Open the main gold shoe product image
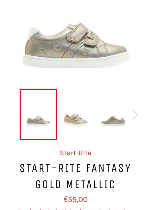Screen dimensions: 151x210 pyautogui.click(x=76, y=45)
